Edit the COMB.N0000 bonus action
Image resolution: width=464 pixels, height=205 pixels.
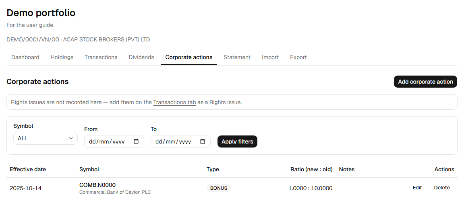pyautogui.click(x=417, y=188)
